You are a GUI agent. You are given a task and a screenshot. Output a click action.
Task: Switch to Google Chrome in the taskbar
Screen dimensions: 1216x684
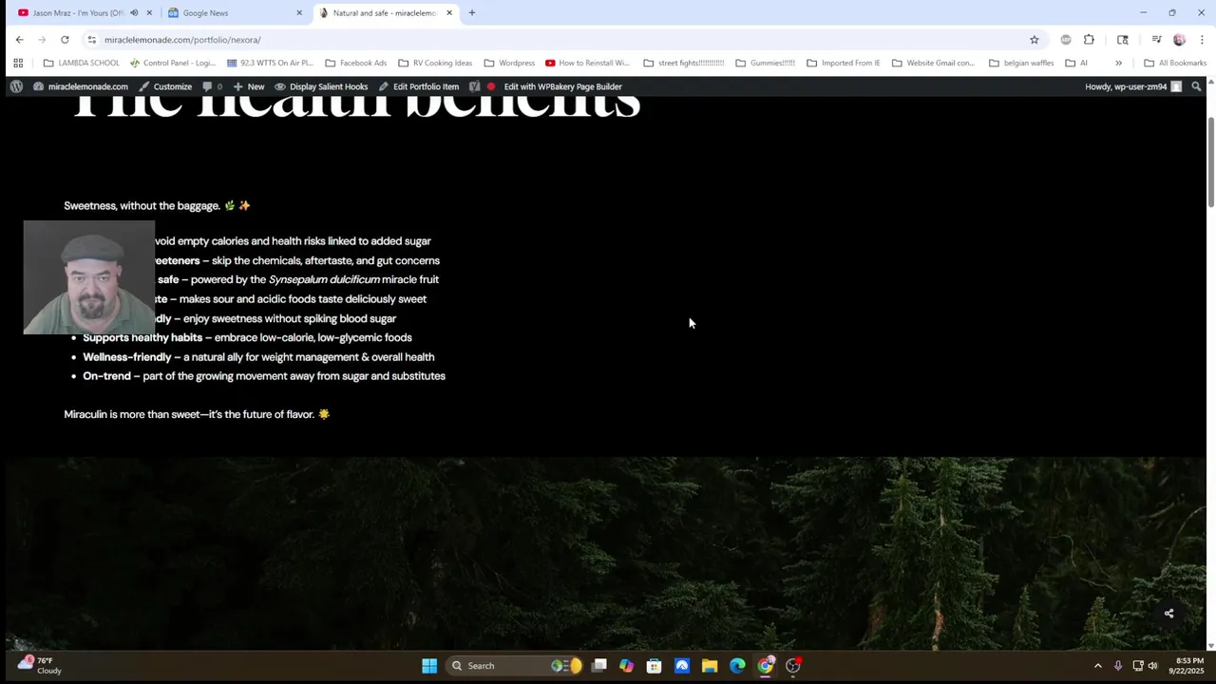pyautogui.click(x=765, y=666)
